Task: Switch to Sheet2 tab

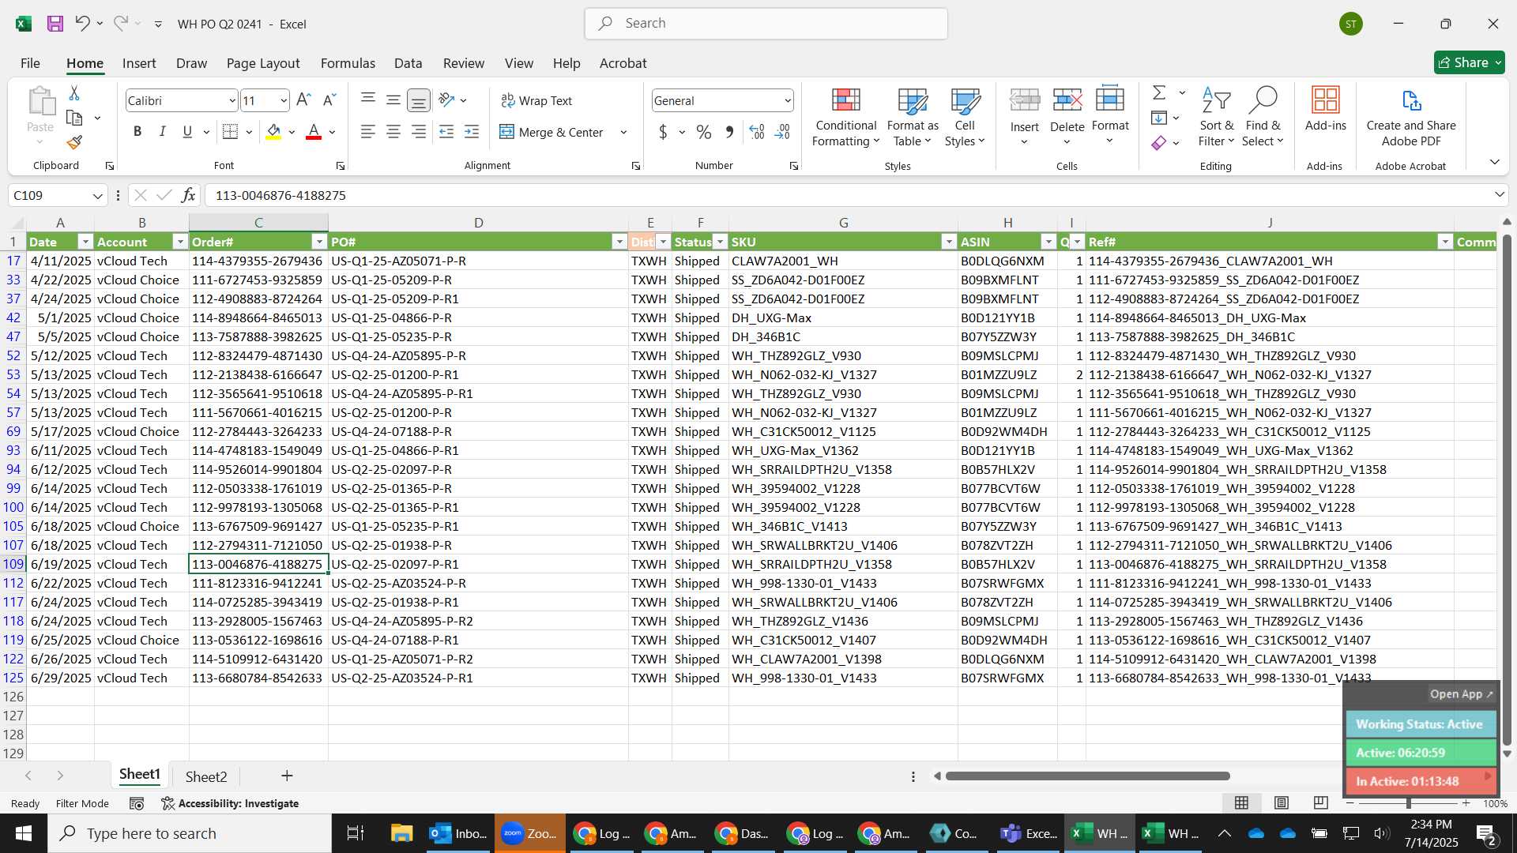Action: tap(206, 776)
